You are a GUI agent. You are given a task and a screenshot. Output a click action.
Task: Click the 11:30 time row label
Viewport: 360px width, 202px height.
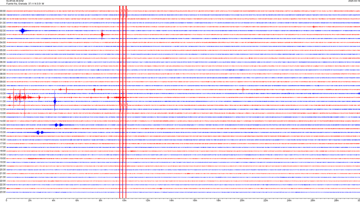[3, 101]
